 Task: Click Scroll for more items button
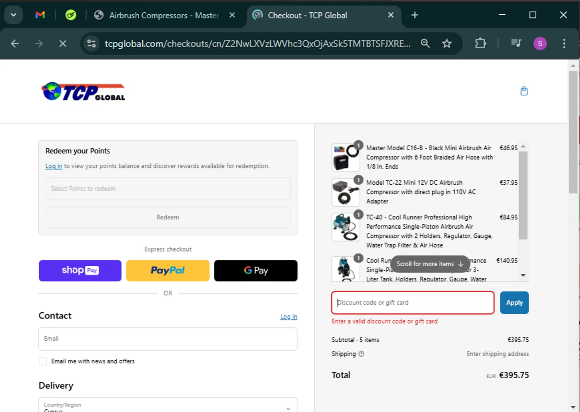point(430,264)
